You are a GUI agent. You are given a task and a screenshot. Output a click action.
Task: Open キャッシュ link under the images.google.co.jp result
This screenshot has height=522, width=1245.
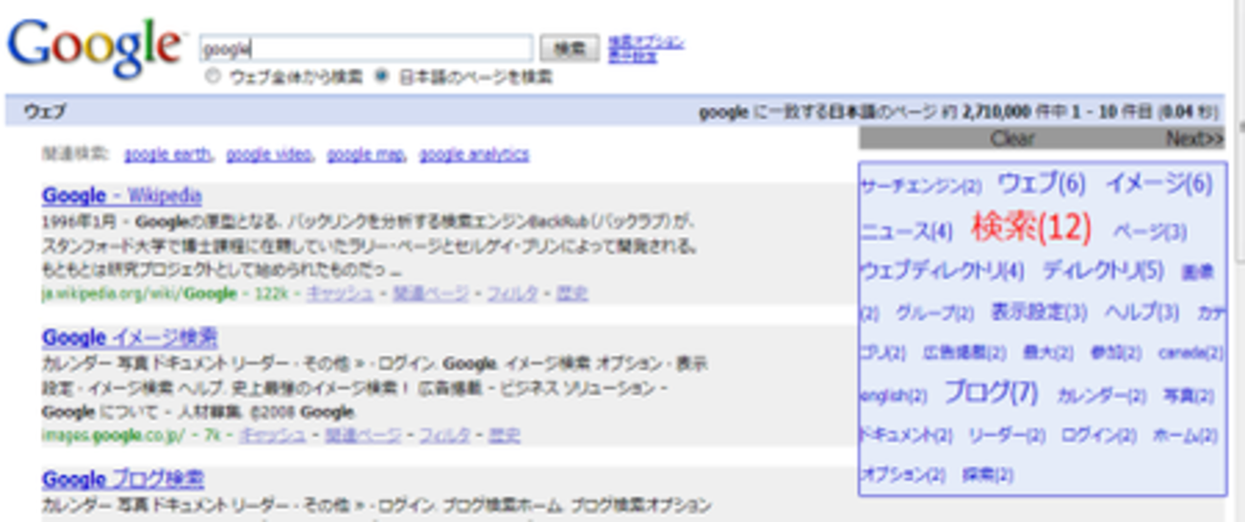[272, 435]
